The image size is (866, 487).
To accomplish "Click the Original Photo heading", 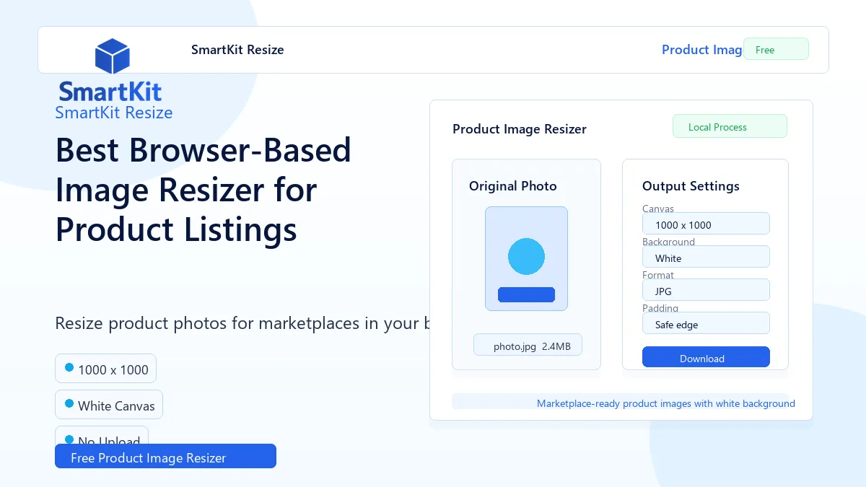I will (513, 186).
